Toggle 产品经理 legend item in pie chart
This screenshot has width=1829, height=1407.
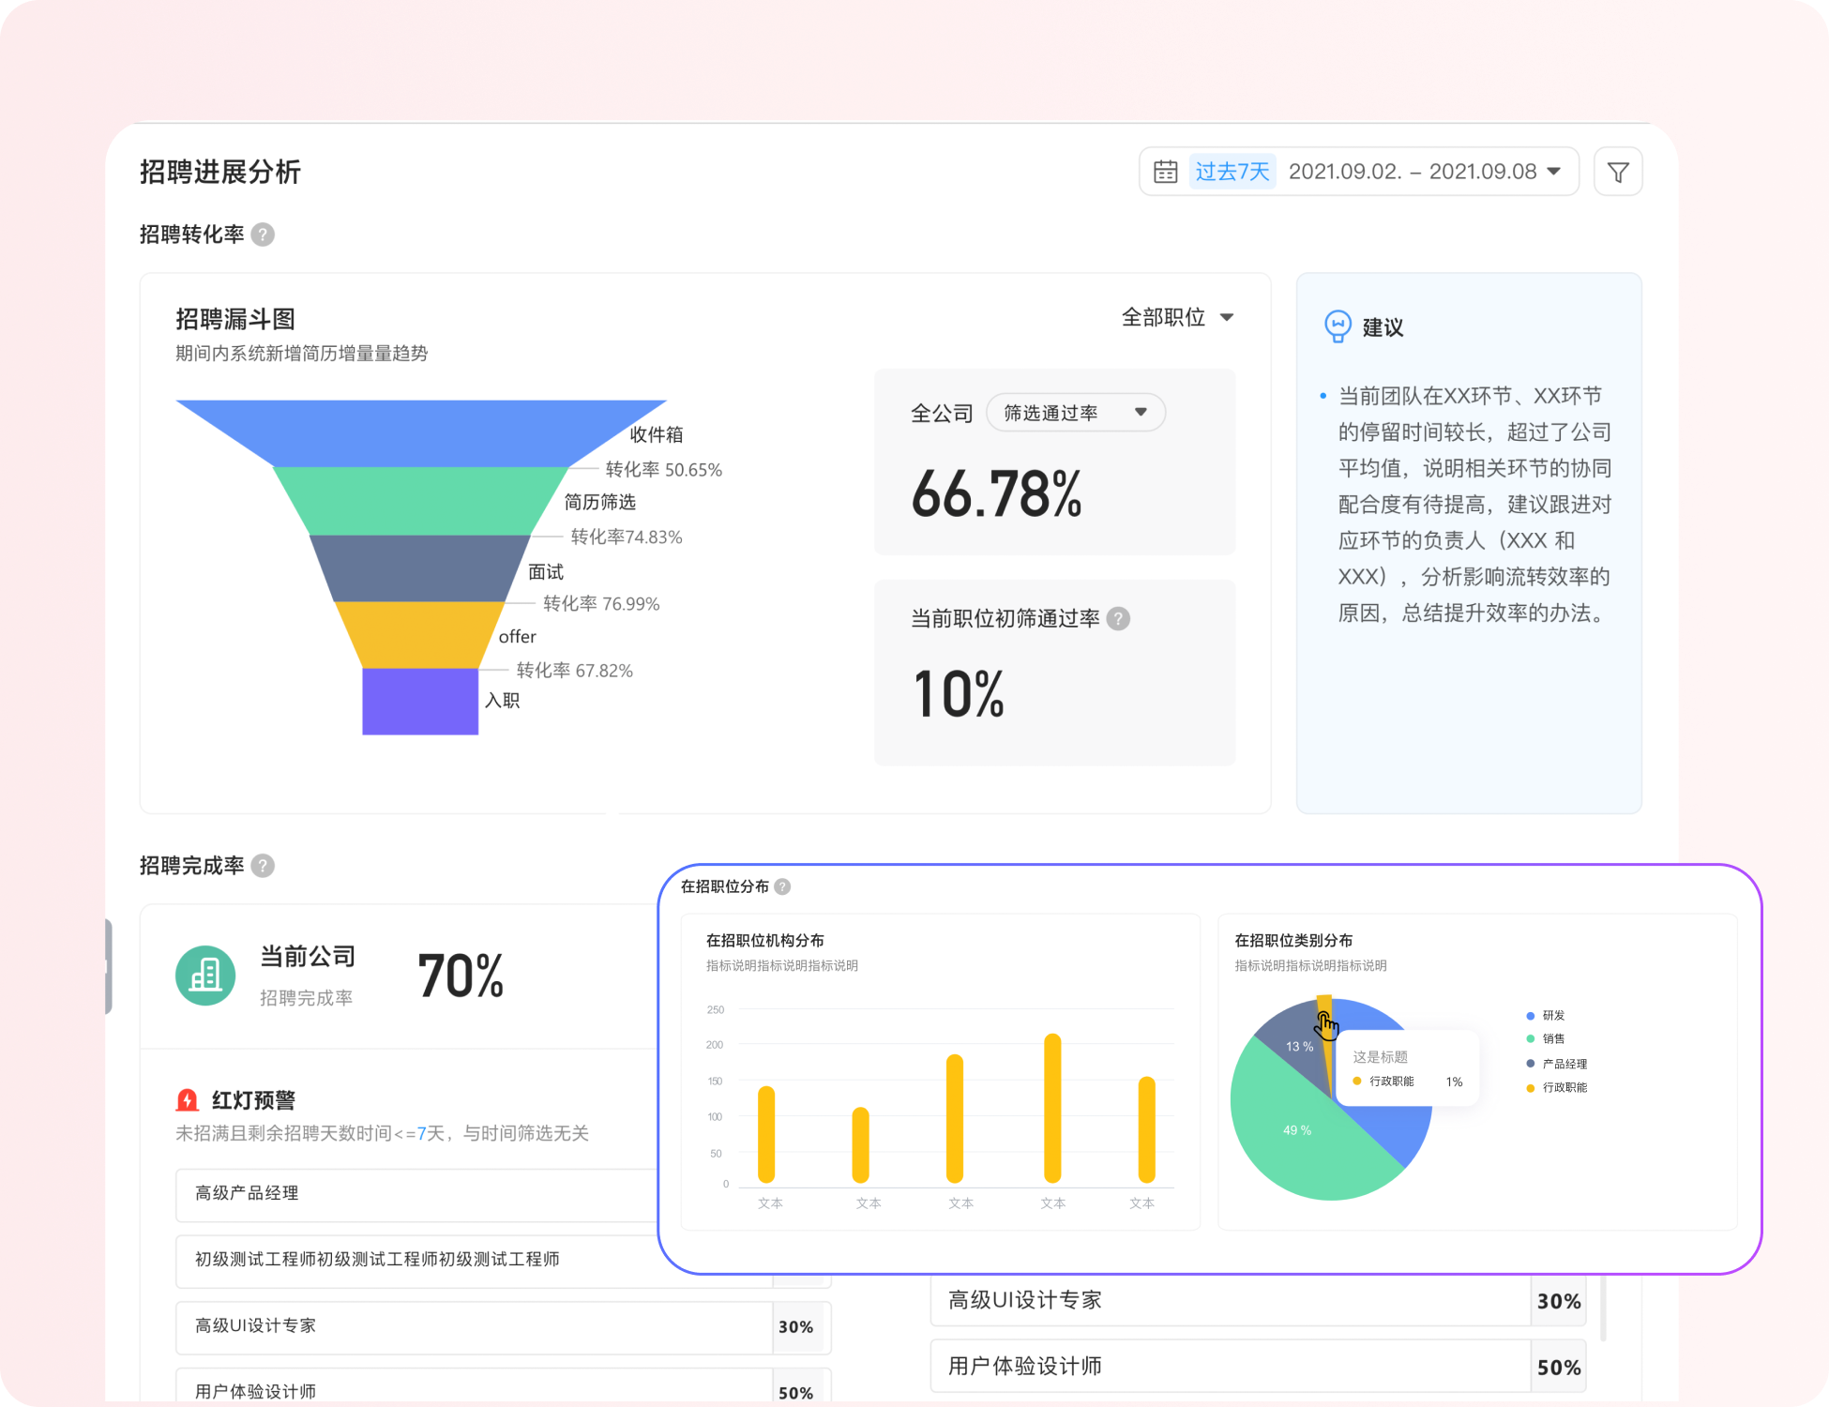point(1564,1064)
